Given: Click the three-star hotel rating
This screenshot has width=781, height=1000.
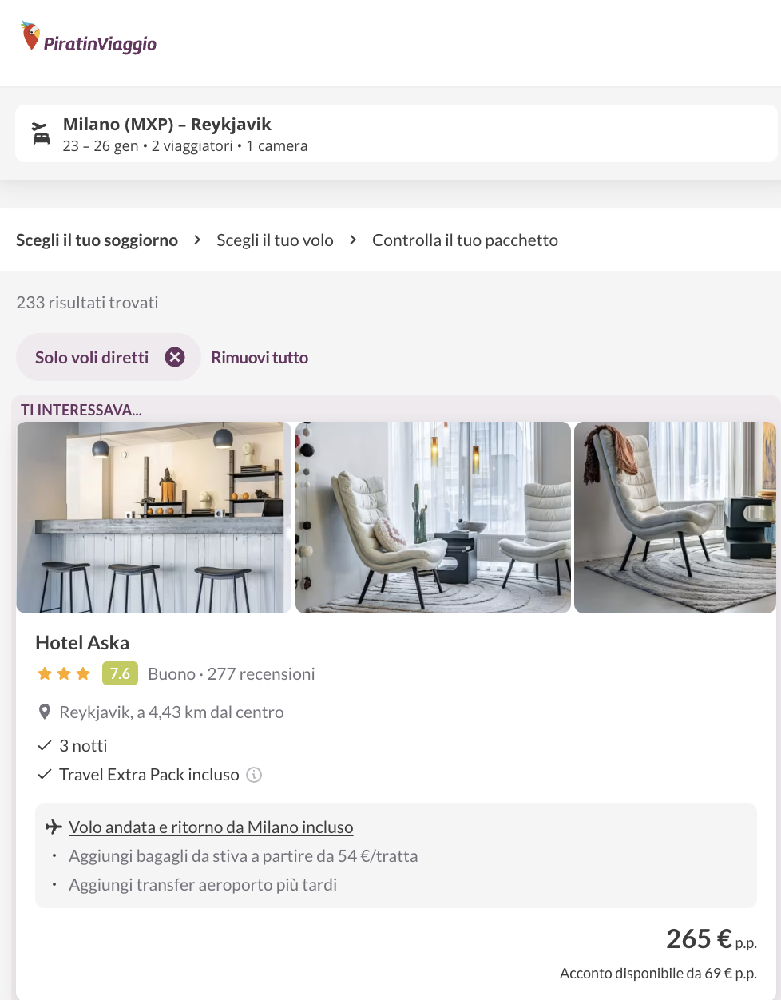Looking at the screenshot, I should [x=64, y=674].
